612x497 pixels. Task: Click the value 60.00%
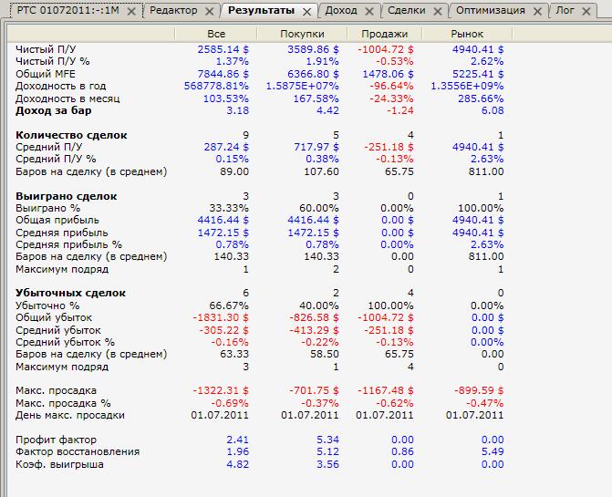(x=319, y=208)
